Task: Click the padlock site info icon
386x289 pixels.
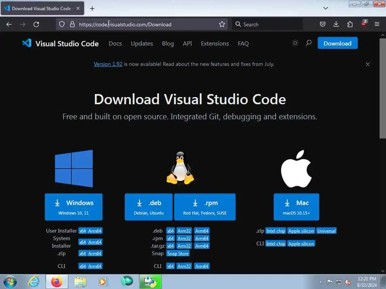Action: tap(72, 24)
